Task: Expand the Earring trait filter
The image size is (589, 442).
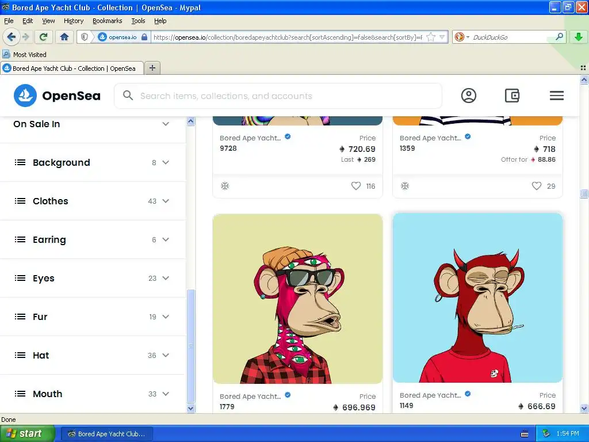Action: click(x=93, y=240)
